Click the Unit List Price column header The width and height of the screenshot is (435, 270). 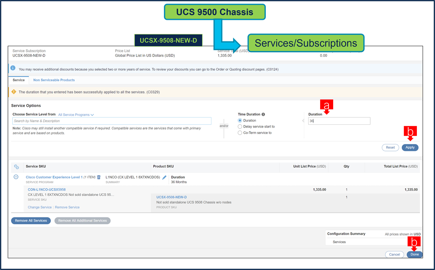pos(309,166)
